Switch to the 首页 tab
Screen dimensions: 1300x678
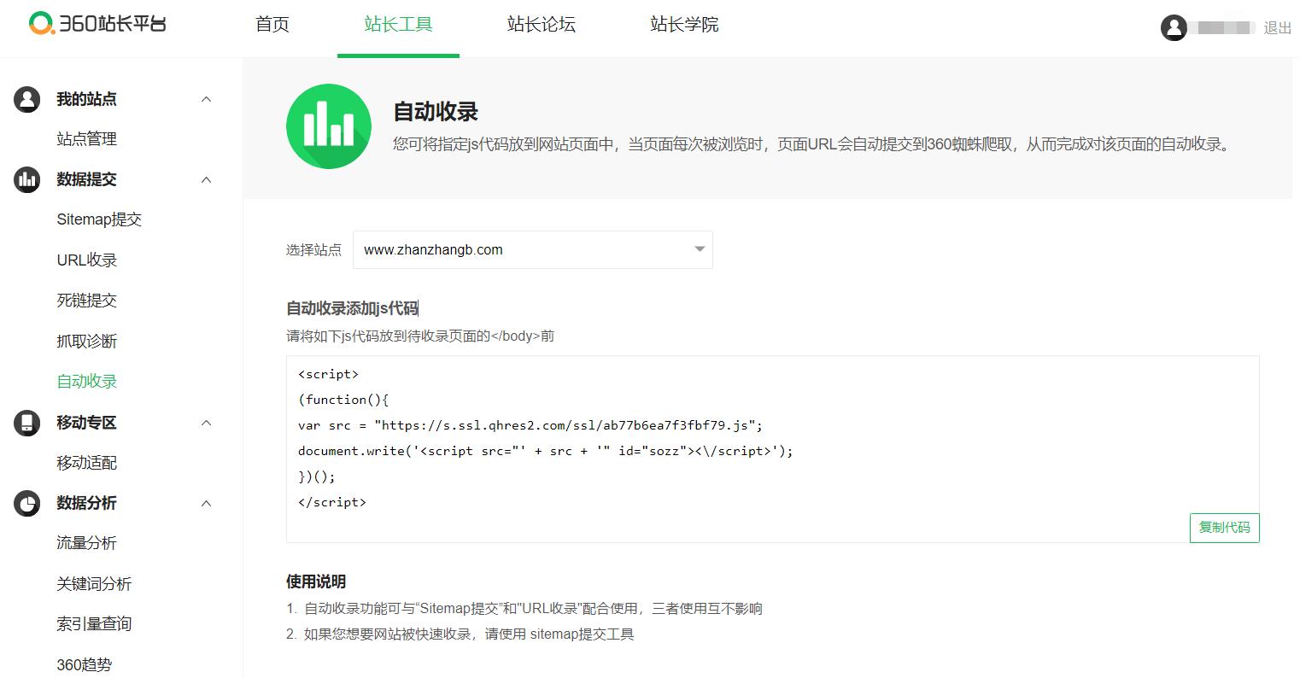point(272,25)
